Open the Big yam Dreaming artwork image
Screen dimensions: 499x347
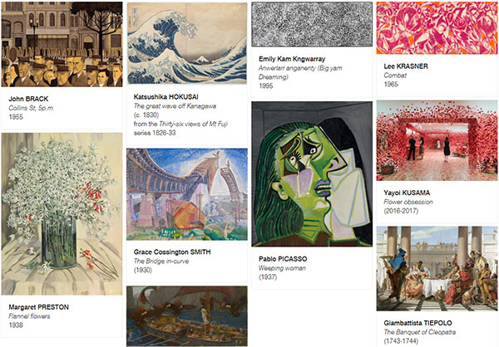(312, 24)
